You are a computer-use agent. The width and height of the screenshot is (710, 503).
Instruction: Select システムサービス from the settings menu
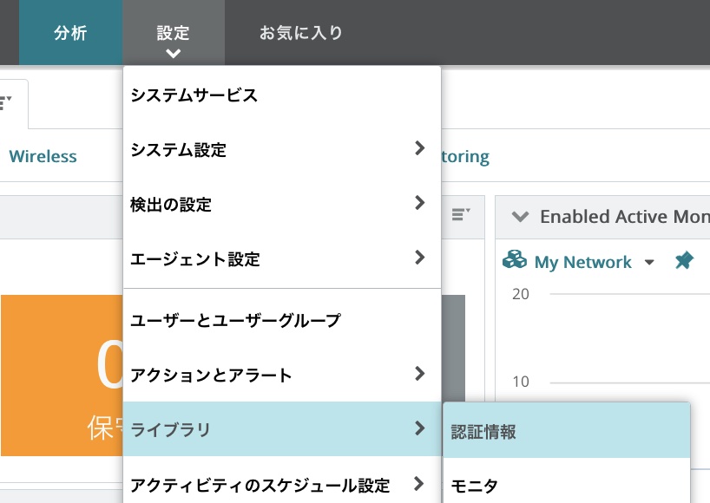194,95
